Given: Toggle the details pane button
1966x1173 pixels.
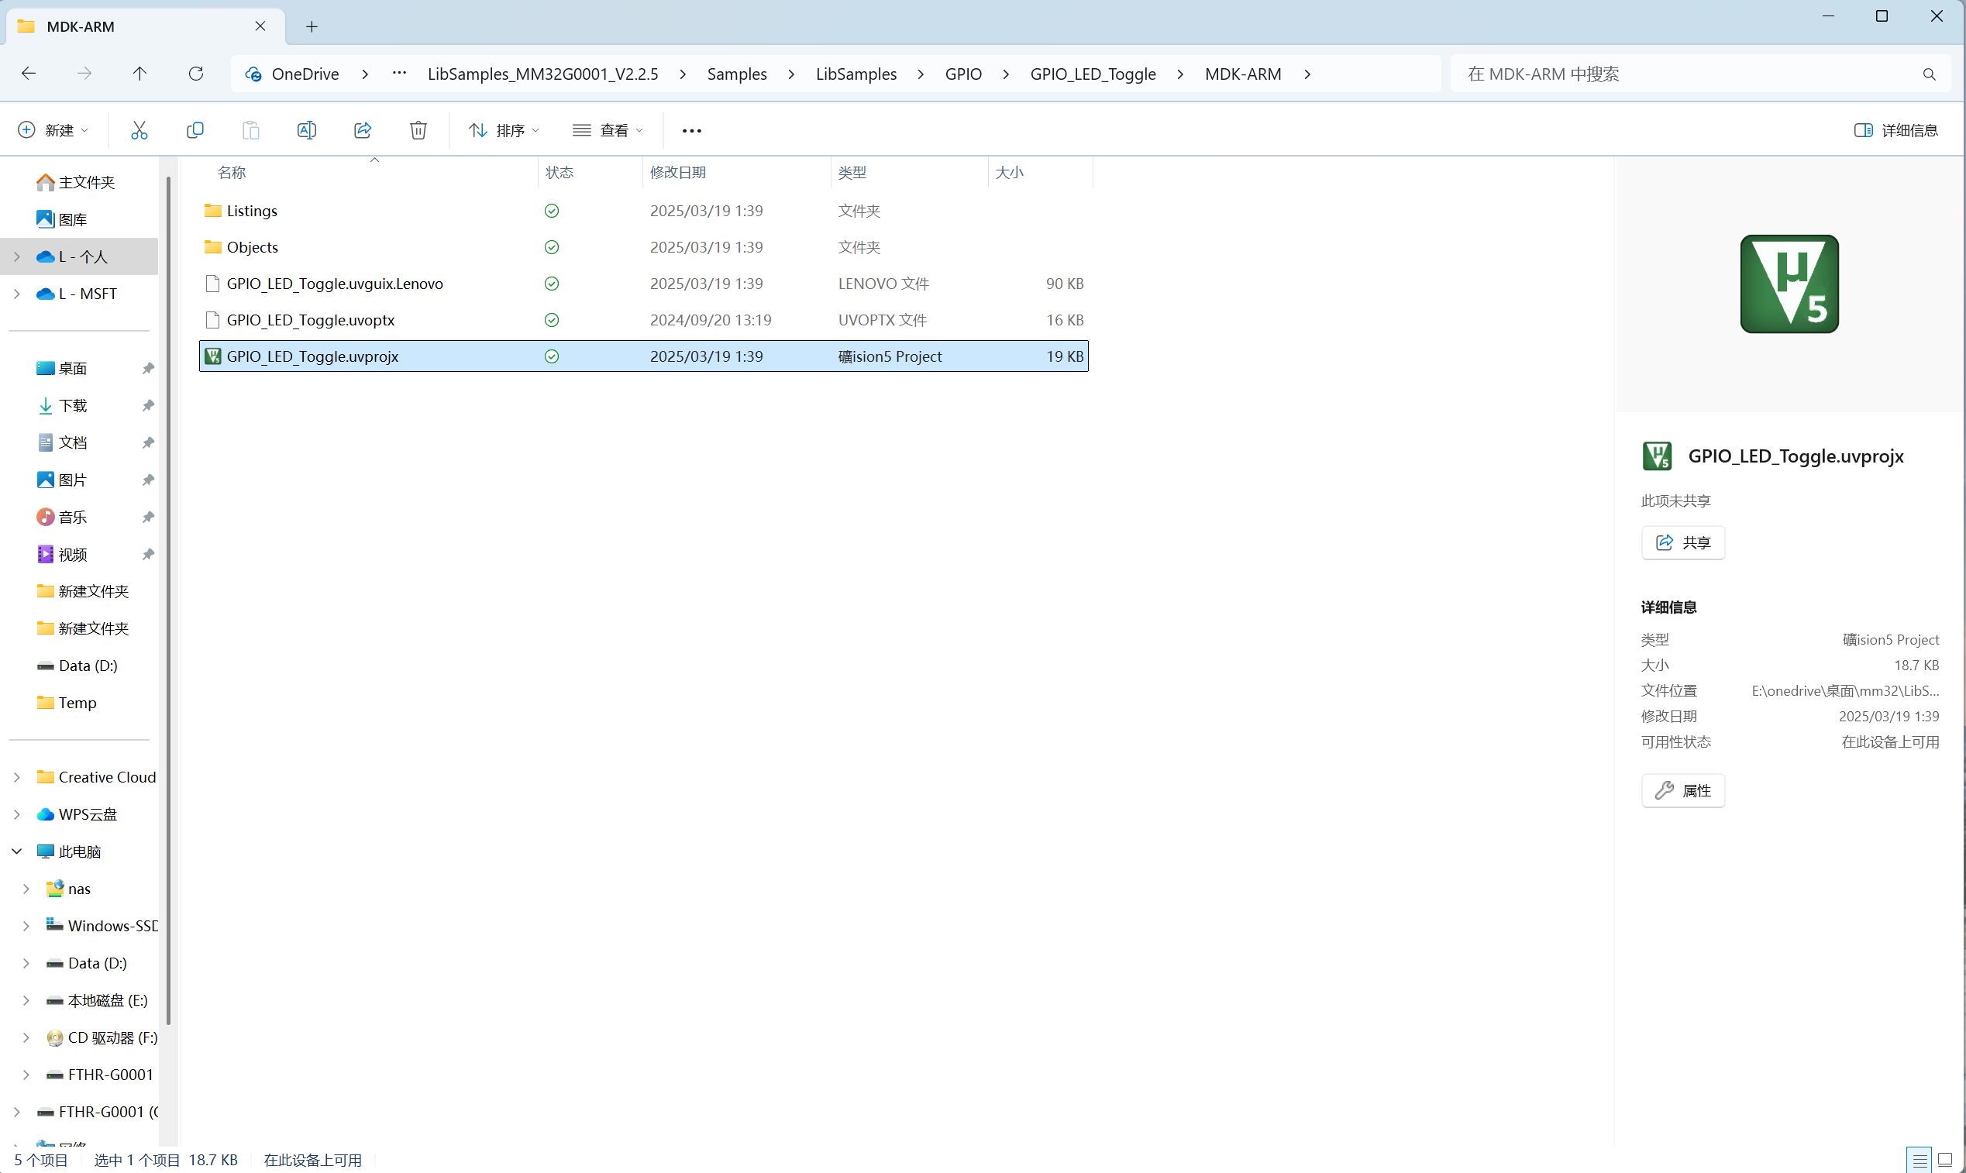Looking at the screenshot, I should point(1895,130).
